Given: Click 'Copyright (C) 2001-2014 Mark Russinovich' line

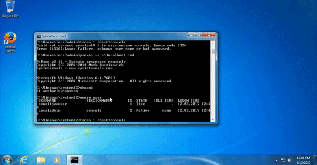Looking at the screenshot, I should (x=80, y=65).
